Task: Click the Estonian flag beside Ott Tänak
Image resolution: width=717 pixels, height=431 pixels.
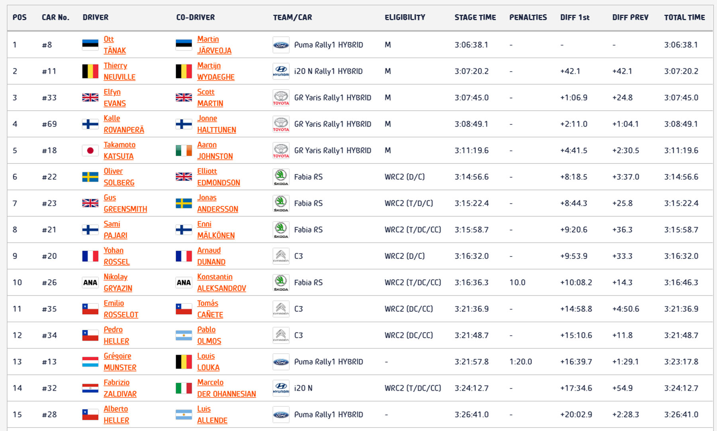Action: (90, 45)
